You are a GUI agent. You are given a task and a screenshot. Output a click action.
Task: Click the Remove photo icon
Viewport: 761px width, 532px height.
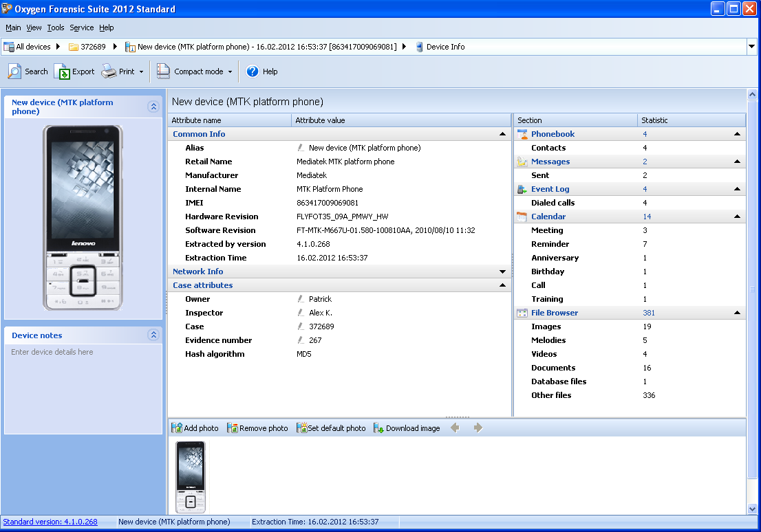[233, 428]
